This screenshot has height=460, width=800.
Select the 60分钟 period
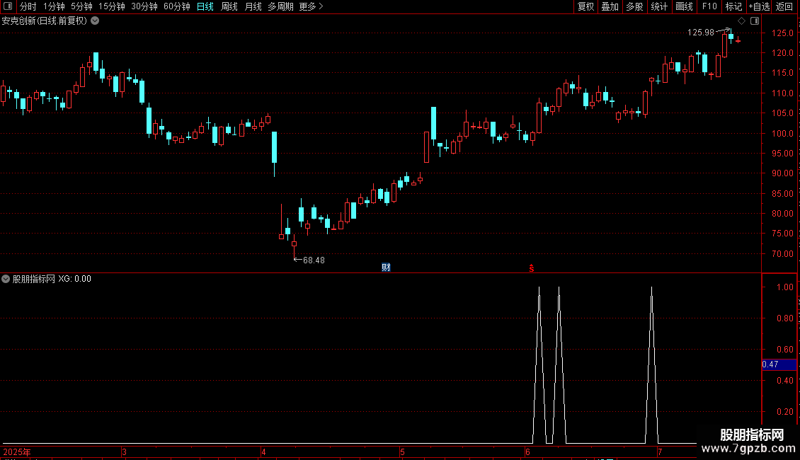[176, 6]
